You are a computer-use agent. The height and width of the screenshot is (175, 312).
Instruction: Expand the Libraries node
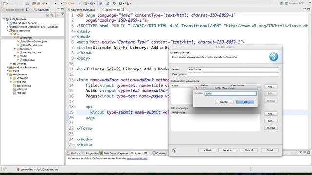pyautogui.click(x=11, y=64)
